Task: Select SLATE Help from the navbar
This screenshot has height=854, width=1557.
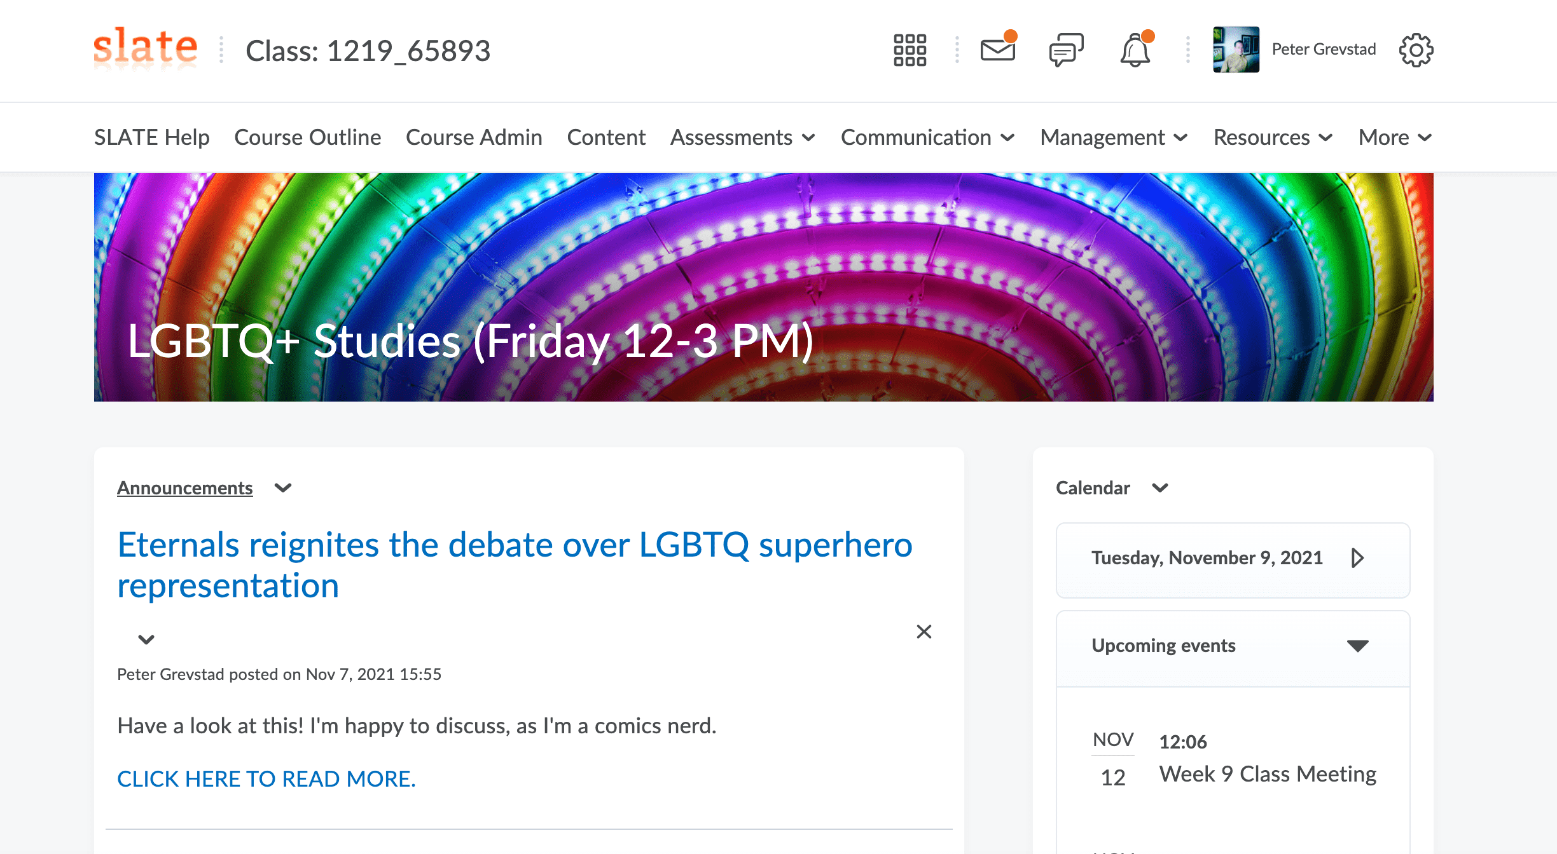Action: click(x=152, y=137)
